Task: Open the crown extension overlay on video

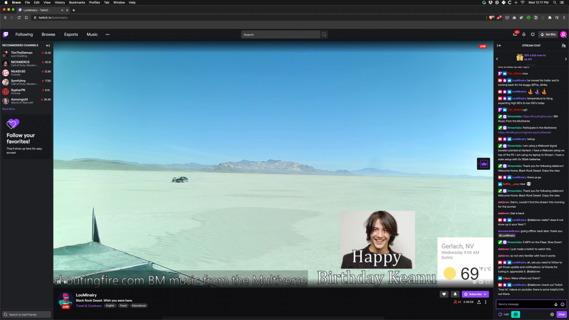Action: tap(484, 164)
